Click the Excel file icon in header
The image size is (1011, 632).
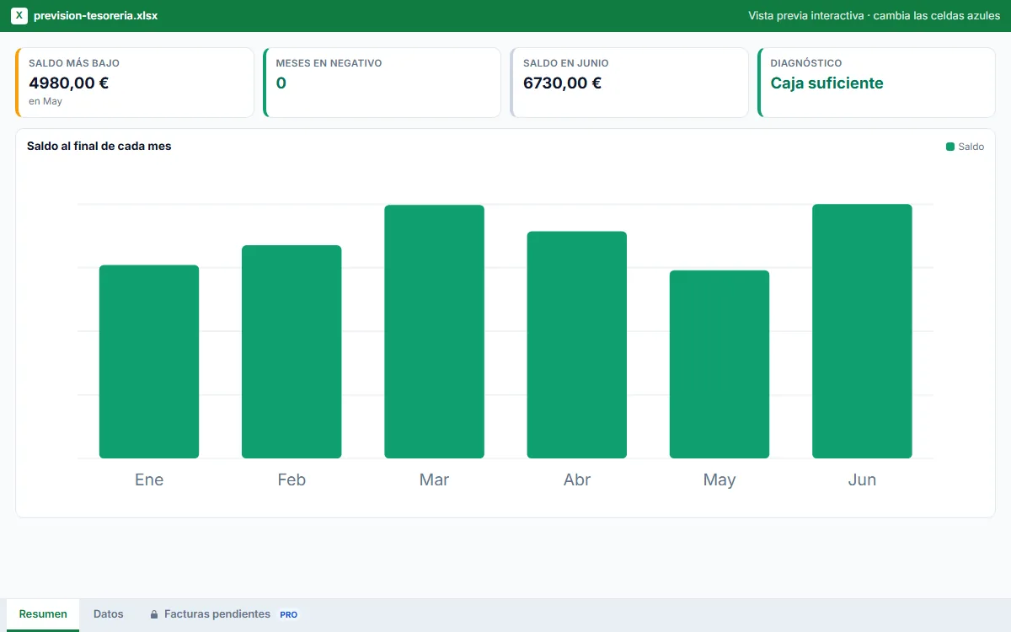click(x=19, y=16)
